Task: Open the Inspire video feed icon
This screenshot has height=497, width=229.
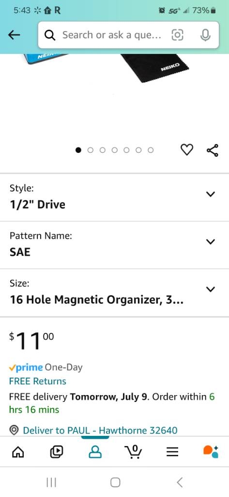Action: click(57, 451)
